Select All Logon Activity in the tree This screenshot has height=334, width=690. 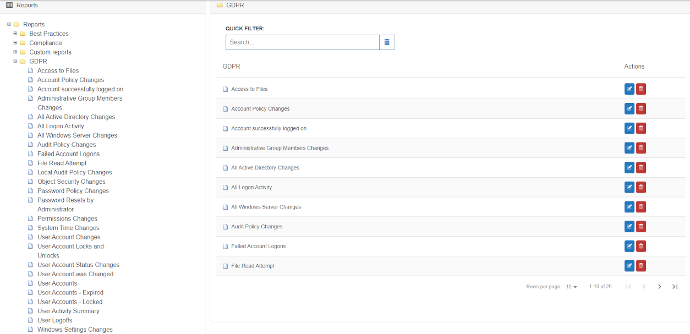click(x=61, y=126)
